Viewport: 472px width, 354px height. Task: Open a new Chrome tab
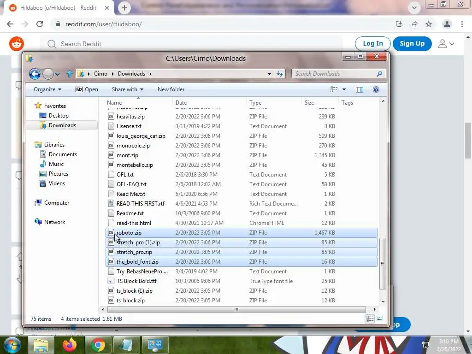coord(124,8)
